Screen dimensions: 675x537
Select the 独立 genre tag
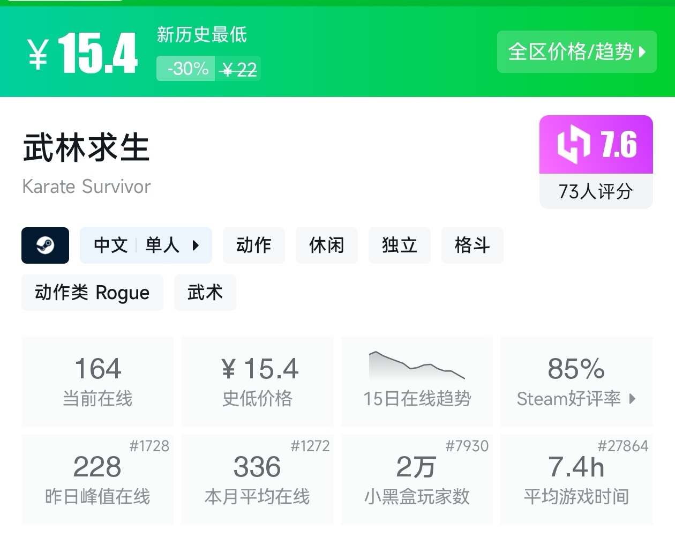pyautogui.click(x=400, y=245)
